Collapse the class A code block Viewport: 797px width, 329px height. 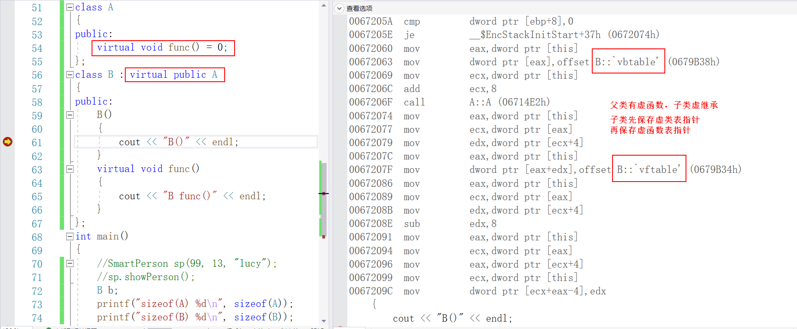(x=70, y=7)
